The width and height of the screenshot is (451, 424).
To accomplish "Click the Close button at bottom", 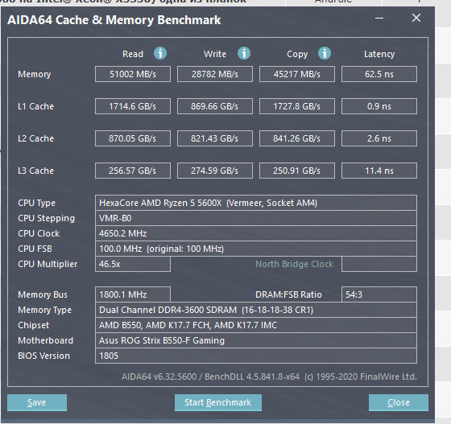I will coord(399,402).
